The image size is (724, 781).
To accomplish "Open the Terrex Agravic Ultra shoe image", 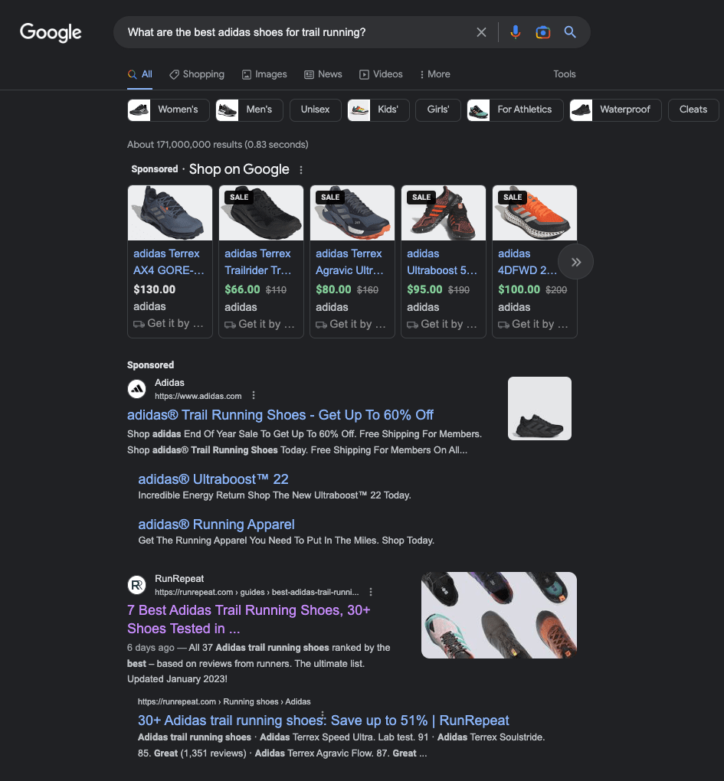I will tap(352, 213).
